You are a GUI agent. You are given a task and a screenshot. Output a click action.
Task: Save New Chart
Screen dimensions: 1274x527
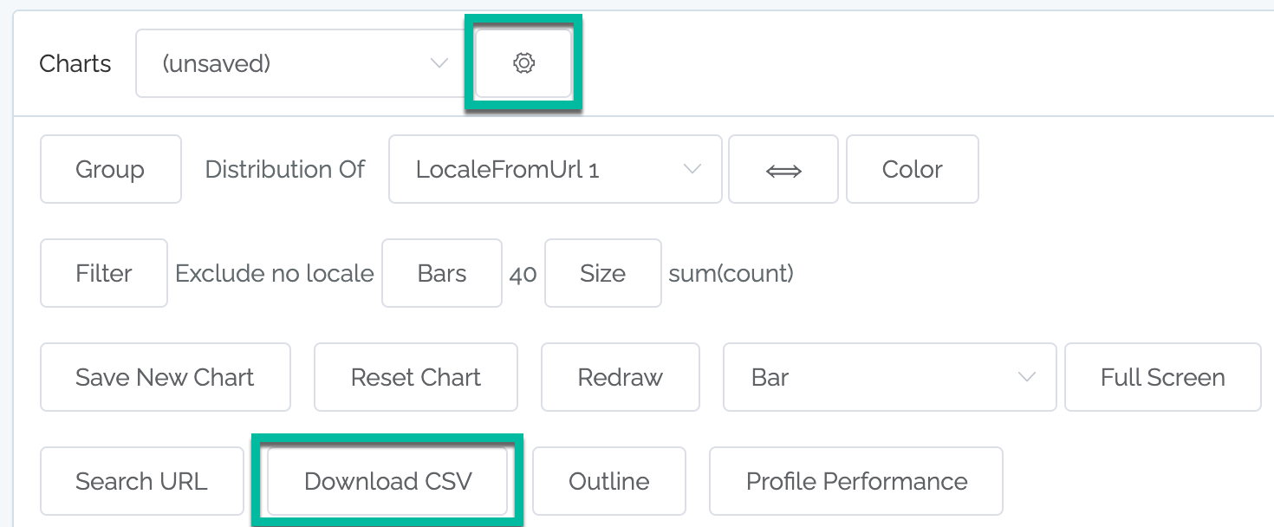click(166, 377)
